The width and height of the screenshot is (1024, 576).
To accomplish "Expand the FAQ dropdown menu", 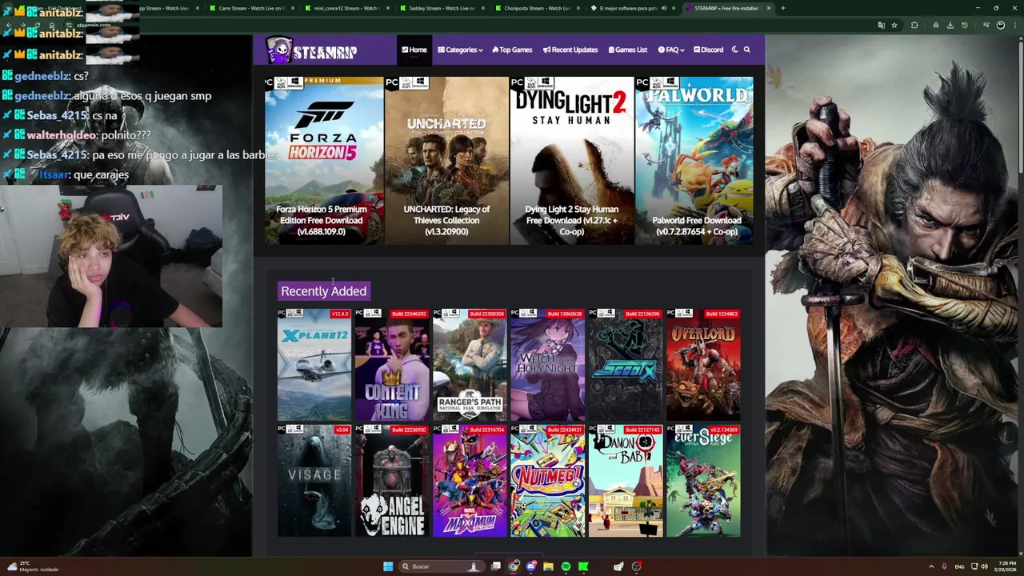I will tap(670, 50).
